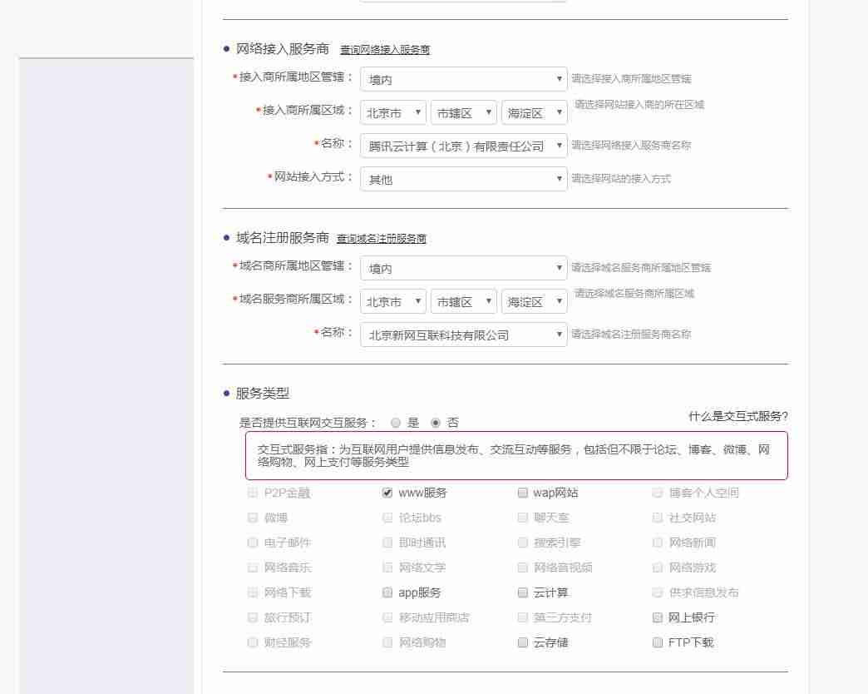Select 是 radio for interactive service
868x694 pixels.
click(x=395, y=423)
